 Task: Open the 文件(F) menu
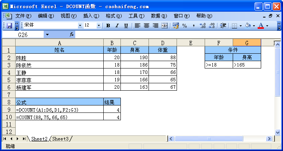point(23,16)
